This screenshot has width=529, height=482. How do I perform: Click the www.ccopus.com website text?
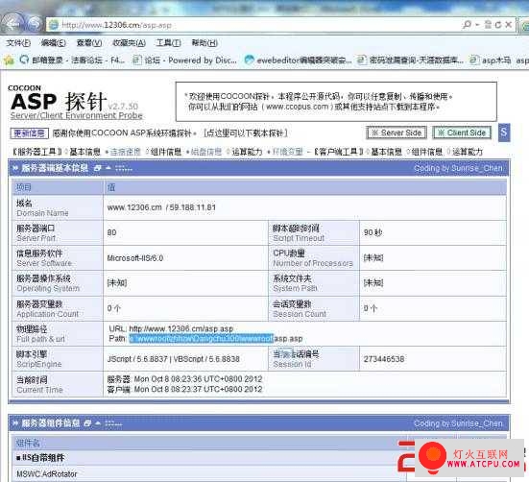point(298,107)
